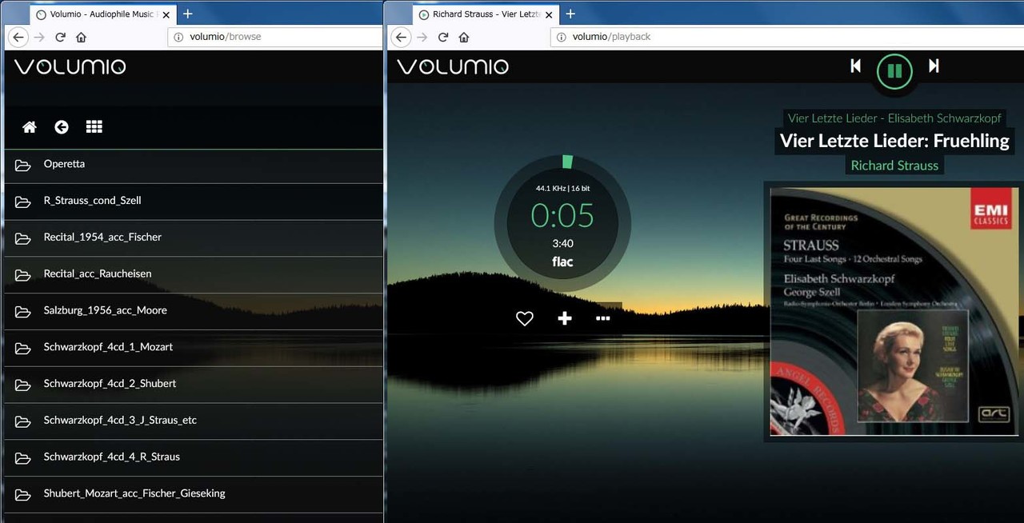The image size is (1024, 523).
Task: Open the Schwarzkopf_4cd_1_Mozart folder
Action: [x=108, y=347]
